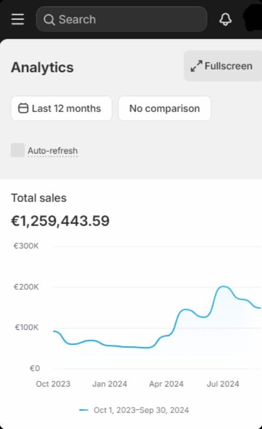Open the hamburger navigation menu
Image resolution: width=262 pixels, height=429 pixels.
18,19
